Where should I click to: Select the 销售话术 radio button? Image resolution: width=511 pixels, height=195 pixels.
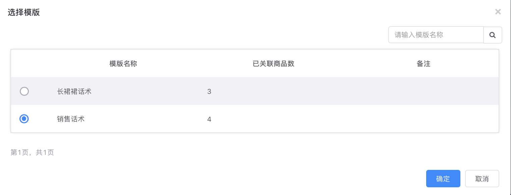[24, 119]
